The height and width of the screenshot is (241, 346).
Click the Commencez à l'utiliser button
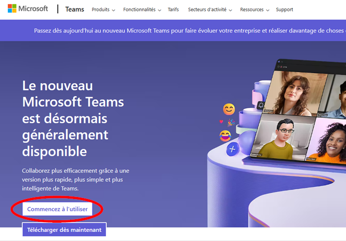tap(57, 209)
